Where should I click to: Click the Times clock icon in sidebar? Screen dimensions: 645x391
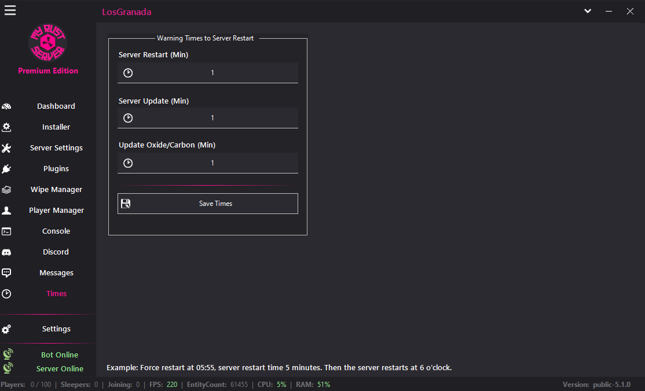(6, 294)
